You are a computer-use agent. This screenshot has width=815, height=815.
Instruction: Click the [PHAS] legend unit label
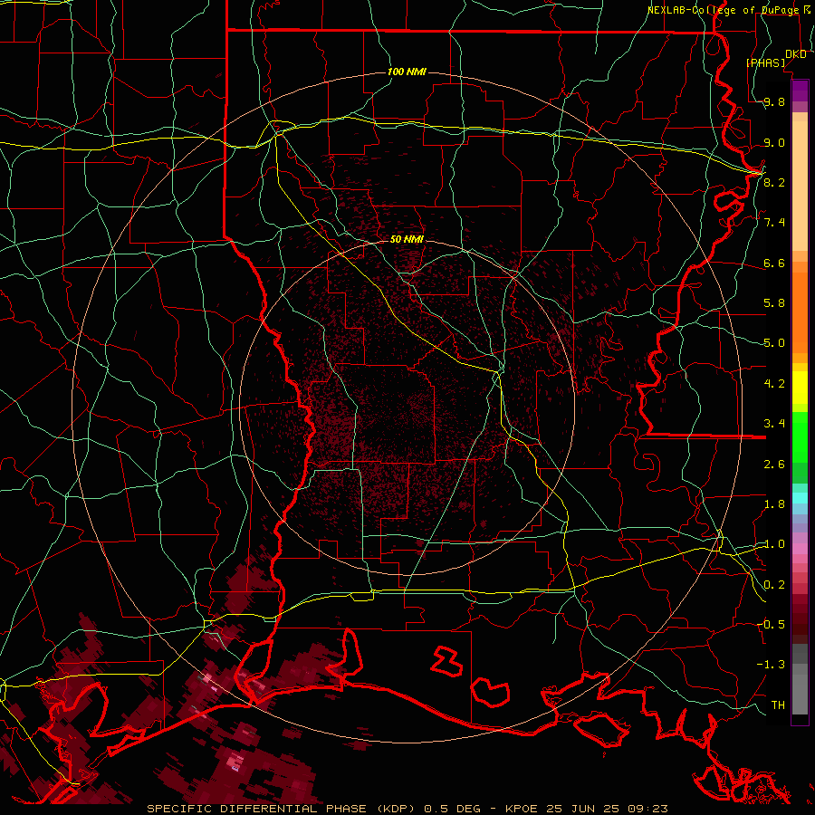(765, 63)
